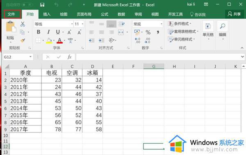Cut selection with the scissors icon

pos(23,24)
